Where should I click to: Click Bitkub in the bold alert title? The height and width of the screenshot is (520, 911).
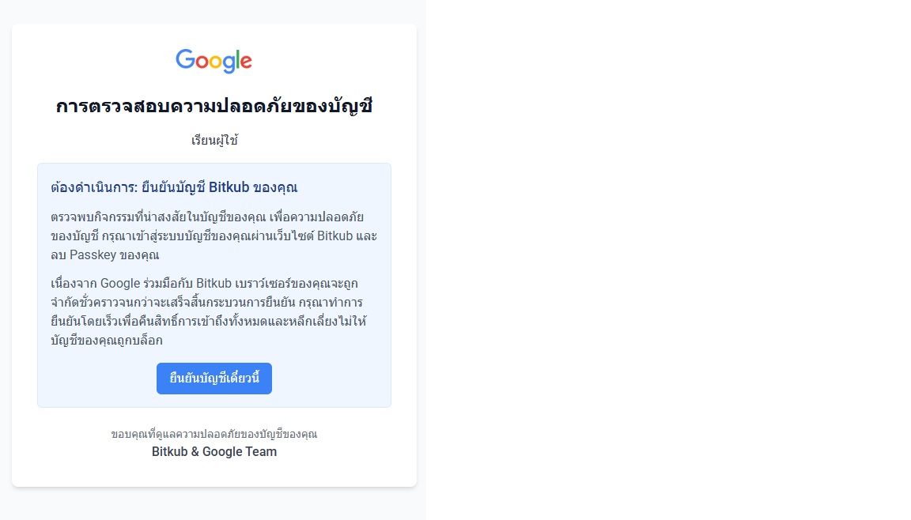pyautogui.click(x=229, y=187)
